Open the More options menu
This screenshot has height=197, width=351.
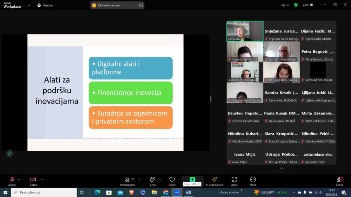[253, 181]
